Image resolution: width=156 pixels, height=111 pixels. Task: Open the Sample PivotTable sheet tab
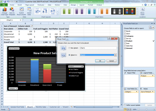coord(17,107)
